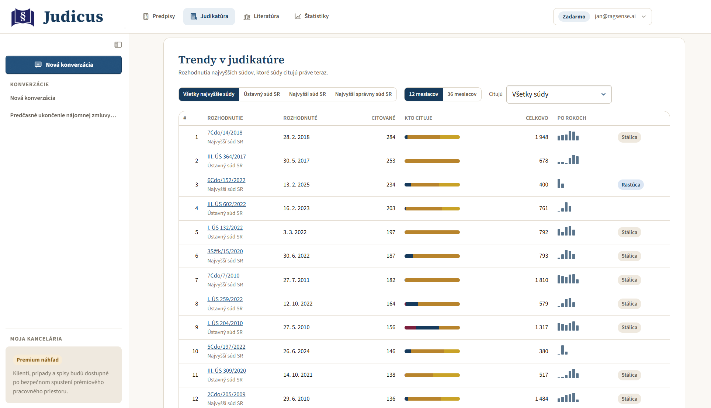This screenshot has height=408, width=711.
Task: Filter by Najvyšší správny súd SR
Action: (364, 94)
